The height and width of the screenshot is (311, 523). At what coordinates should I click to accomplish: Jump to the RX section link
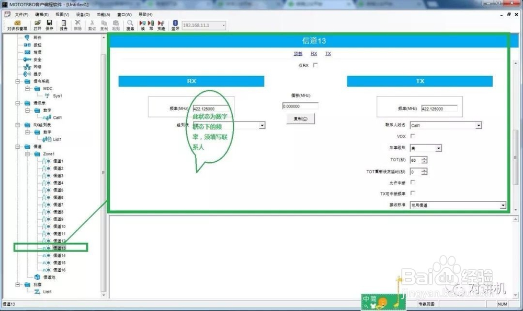coord(314,54)
